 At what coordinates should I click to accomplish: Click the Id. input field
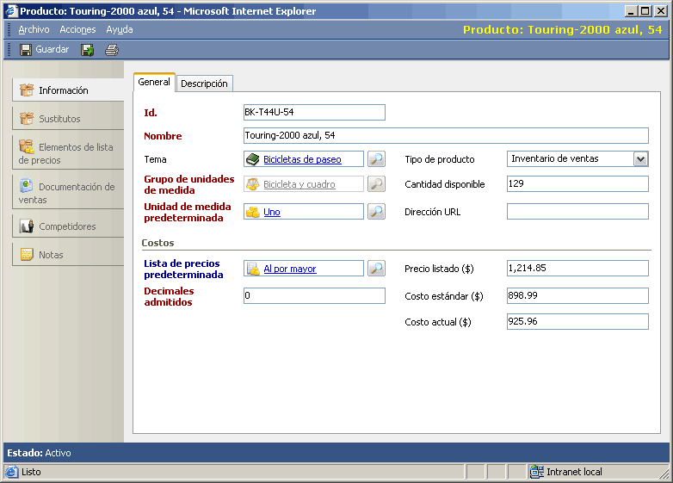click(314, 113)
